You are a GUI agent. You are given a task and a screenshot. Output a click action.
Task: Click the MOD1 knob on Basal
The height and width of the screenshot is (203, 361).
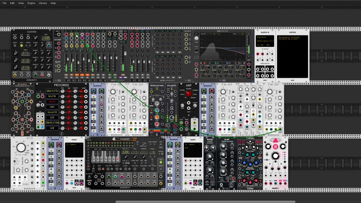(210, 156)
